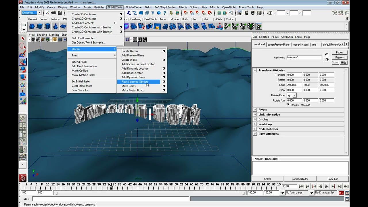This screenshot has width=368, height=207.
Task: Open Make Boats option box
Action: coord(164,86)
